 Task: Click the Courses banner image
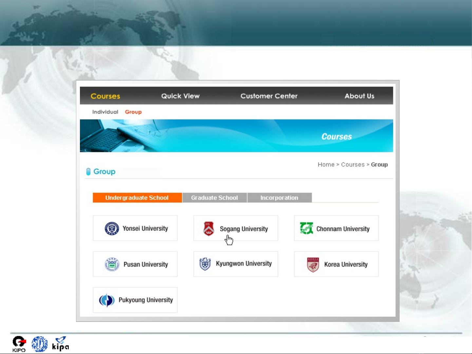236,136
